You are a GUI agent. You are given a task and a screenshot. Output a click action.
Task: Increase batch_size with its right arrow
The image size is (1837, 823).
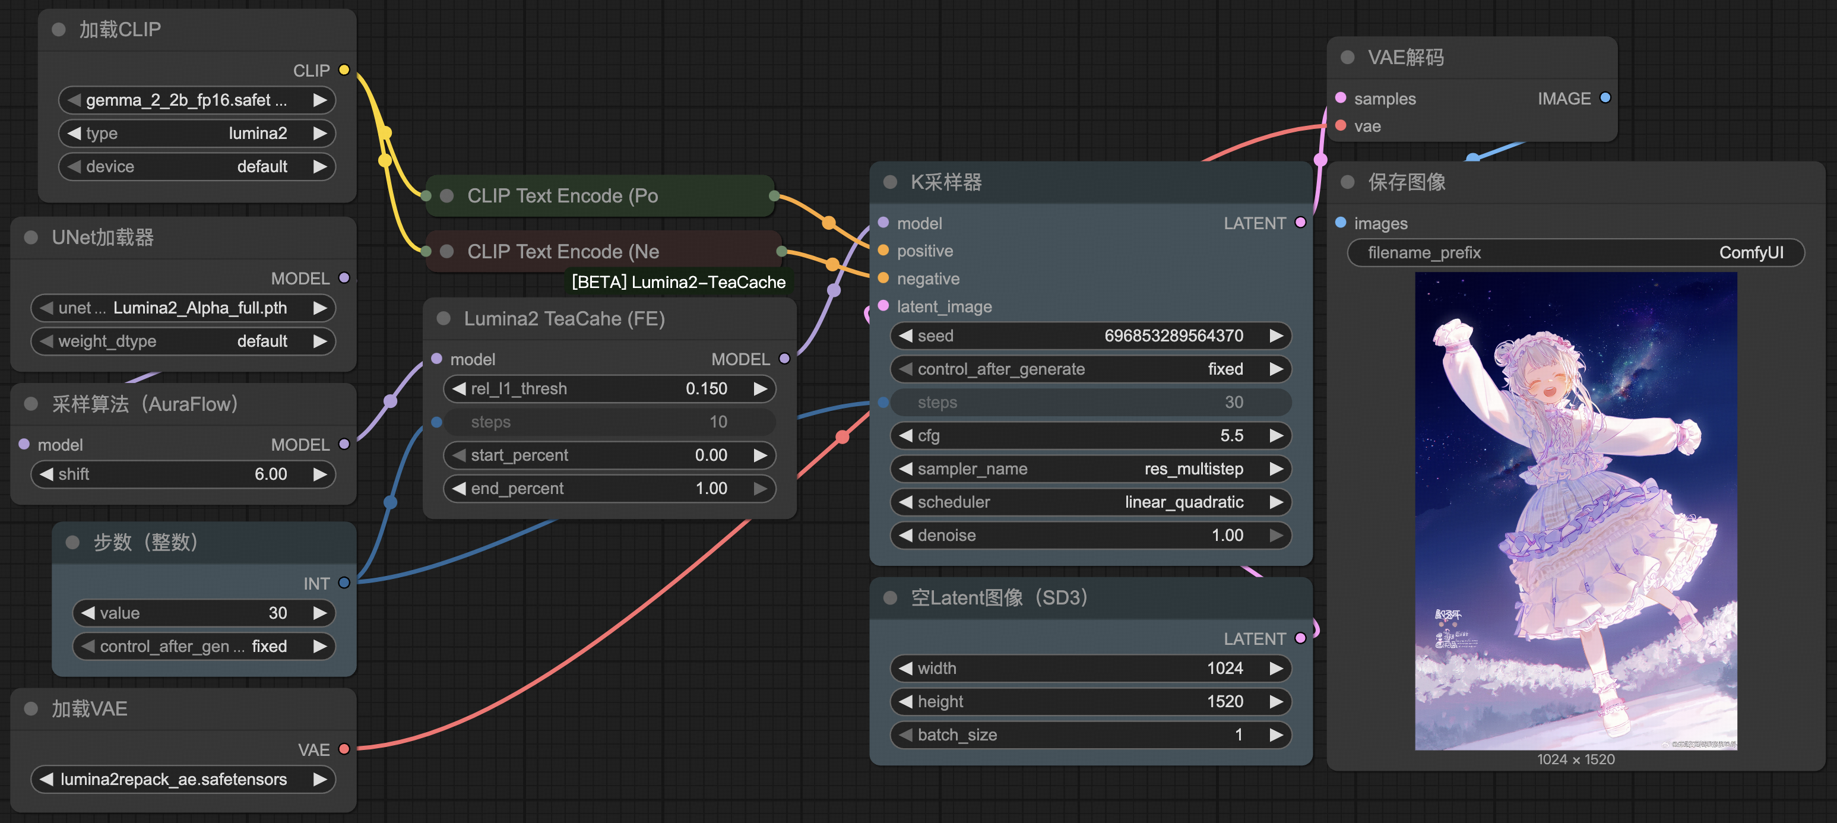pos(1276,735)
